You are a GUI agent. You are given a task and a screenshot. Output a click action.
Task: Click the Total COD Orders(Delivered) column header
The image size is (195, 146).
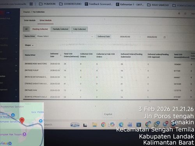(71, 55)
